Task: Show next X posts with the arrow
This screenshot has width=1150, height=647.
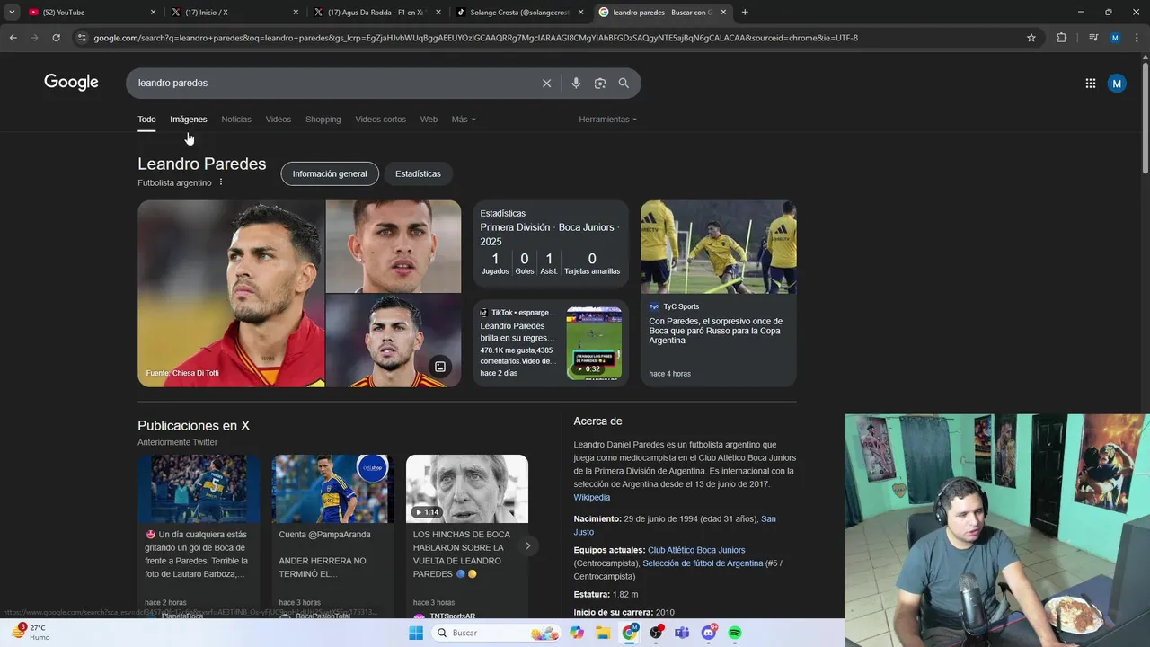Action: point(528,545)
